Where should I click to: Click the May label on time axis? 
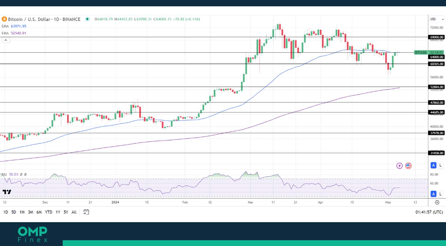tap(388, 202)
